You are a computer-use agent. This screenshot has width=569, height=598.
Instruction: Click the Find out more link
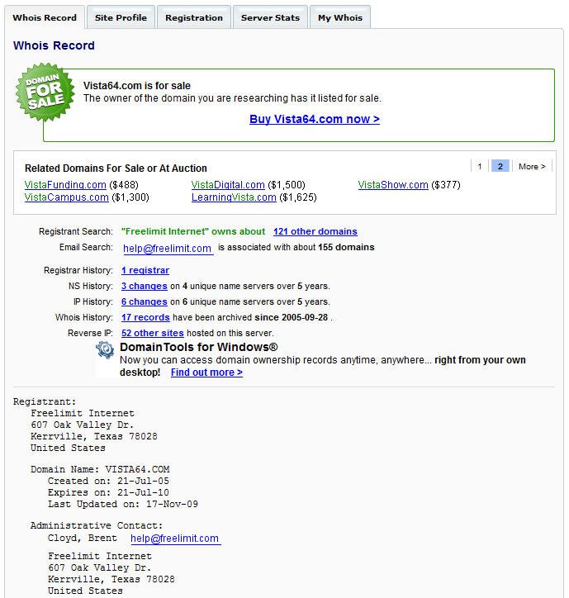coord(206,373)
